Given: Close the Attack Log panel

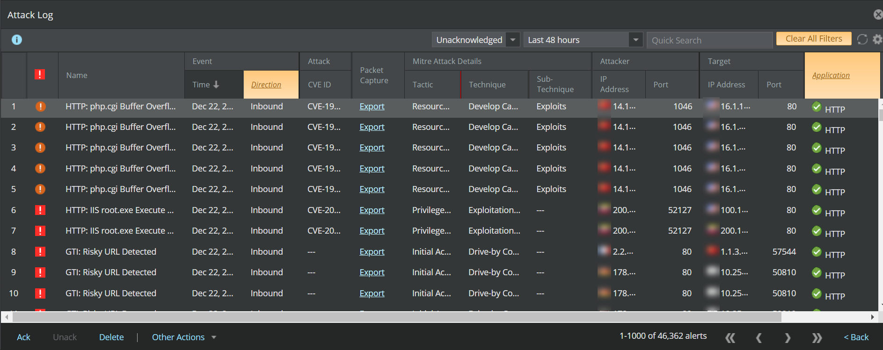Looking at the screenshot, I should [878, 14].
